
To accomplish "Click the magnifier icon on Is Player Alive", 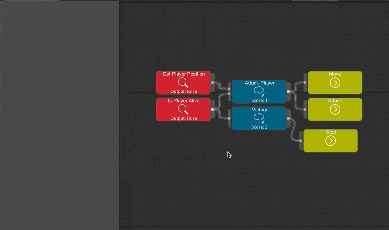I will click(x=183, y=109).
